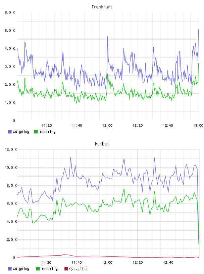
Task: Click the 12:00 time label in Frankfurt chart
Action: [x=107, y=126]
